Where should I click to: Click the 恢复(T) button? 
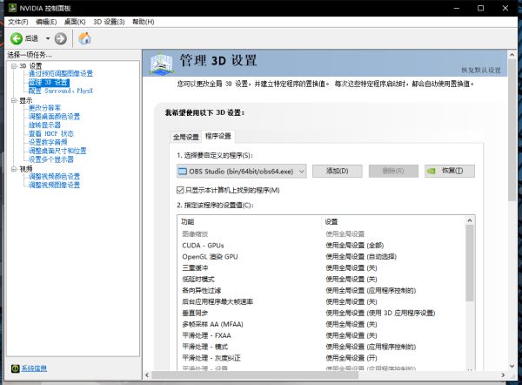tap(450, 171)
